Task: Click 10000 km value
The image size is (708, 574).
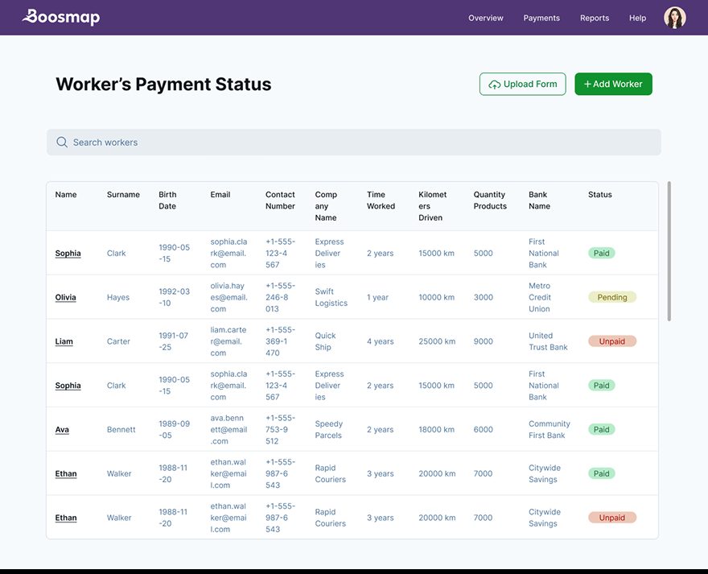Action: click(436, 297)
